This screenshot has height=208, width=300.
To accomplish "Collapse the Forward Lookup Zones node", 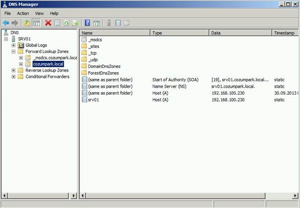I will tap(13, 52).
